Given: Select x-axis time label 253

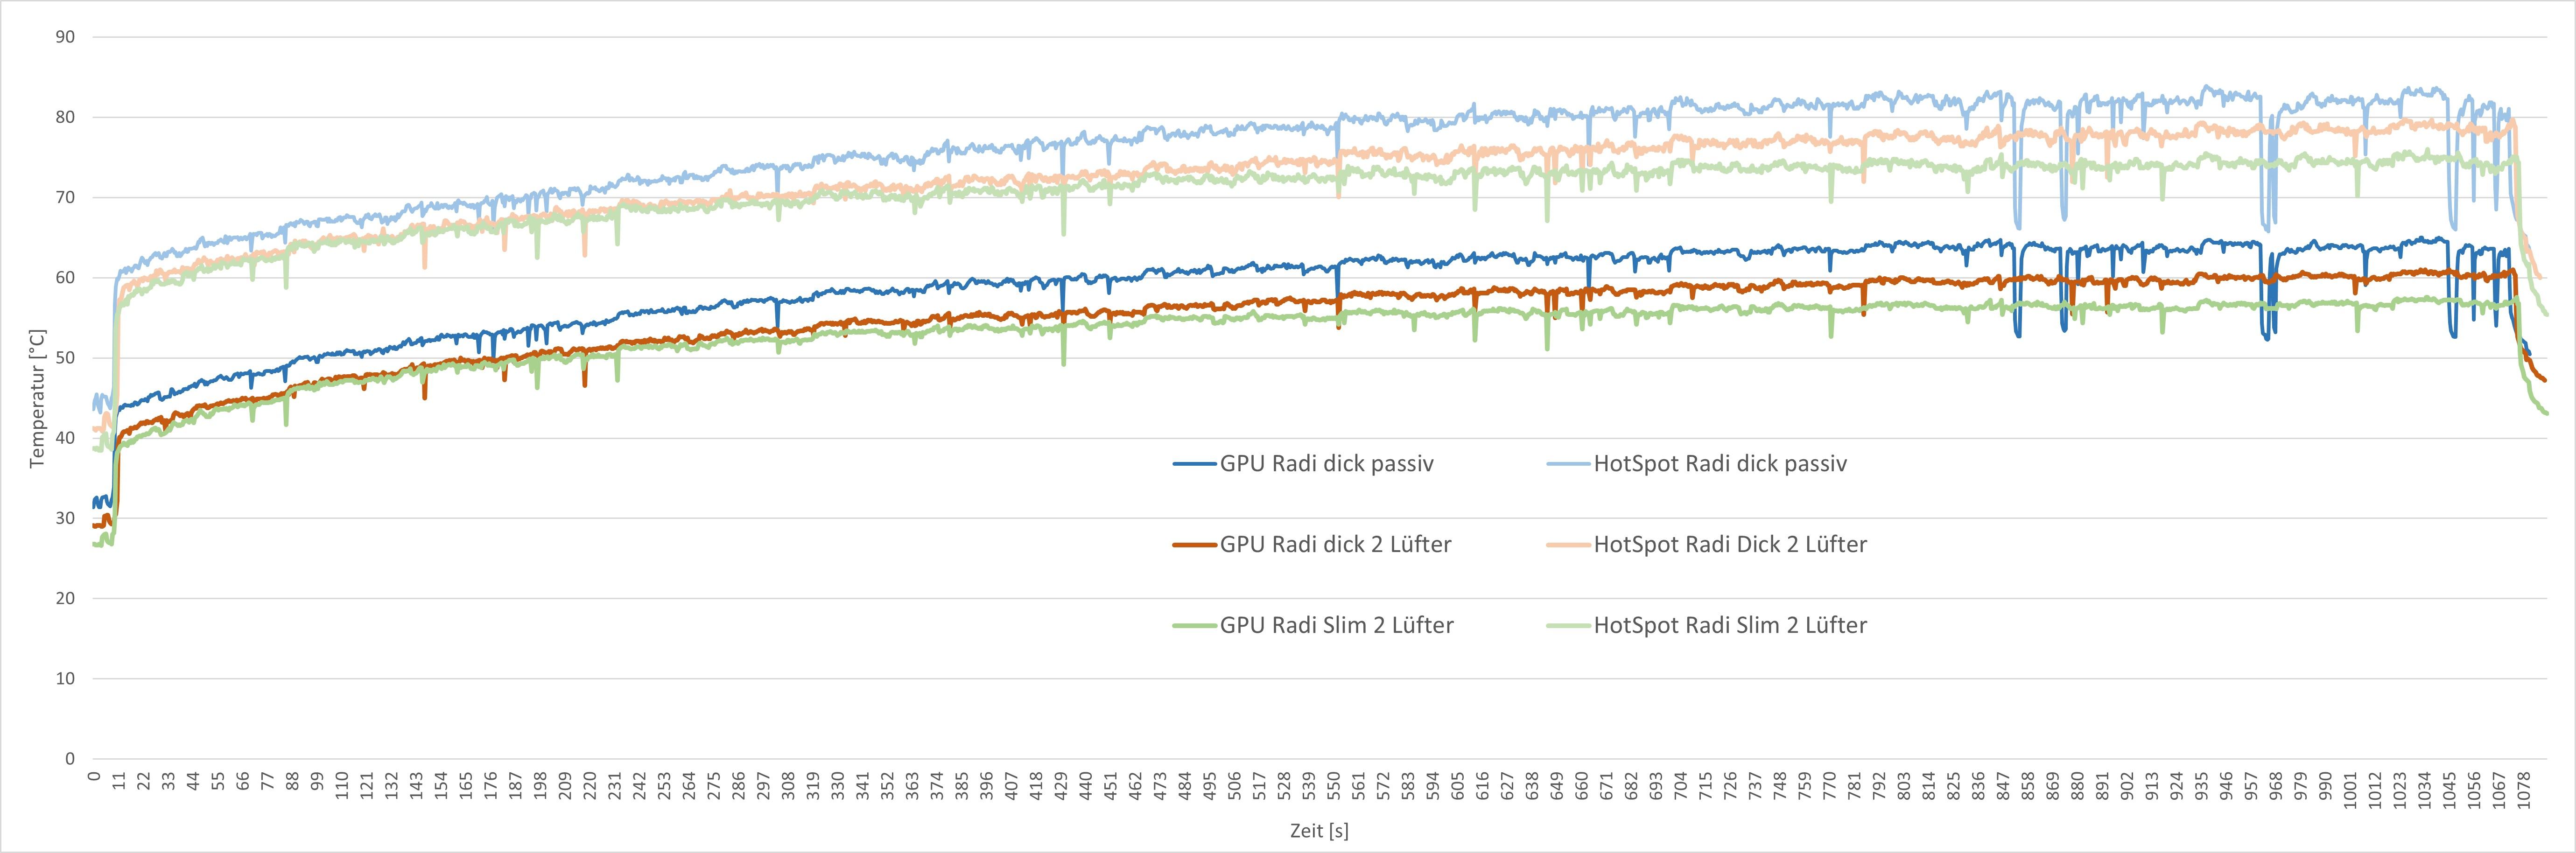Looking at the screenshot, I should coord(664,784).
